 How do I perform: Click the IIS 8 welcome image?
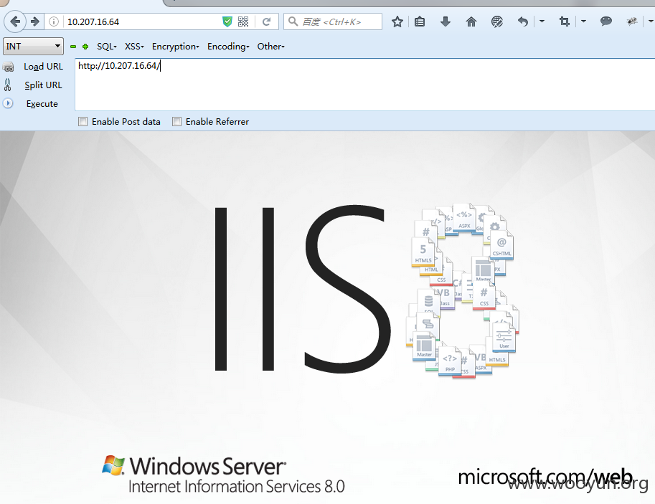click(327, 318)
